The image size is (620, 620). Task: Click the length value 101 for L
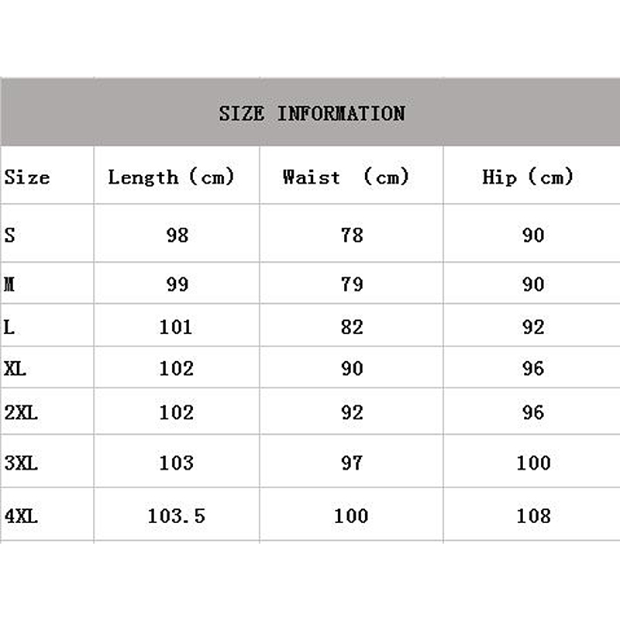point(176,327)
